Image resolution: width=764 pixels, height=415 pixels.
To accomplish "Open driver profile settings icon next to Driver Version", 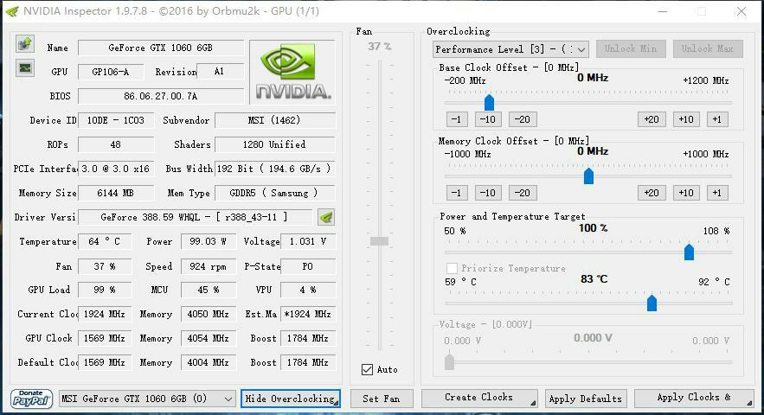I will [326, 217].
